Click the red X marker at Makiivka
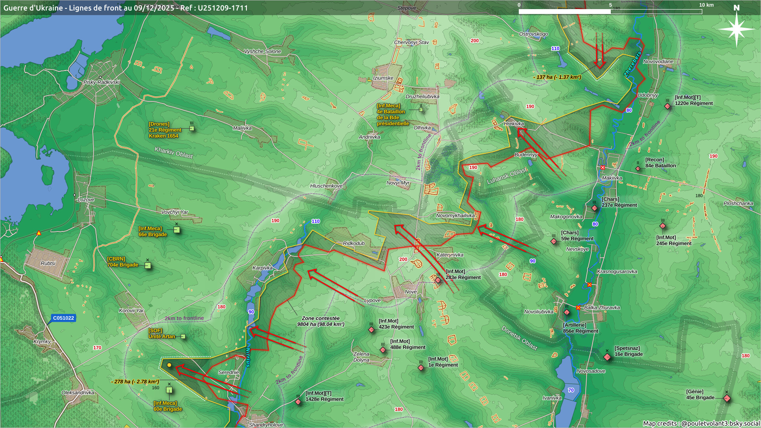Image resolution: width=761 pixels, height=428 pixels. point(603,168)
